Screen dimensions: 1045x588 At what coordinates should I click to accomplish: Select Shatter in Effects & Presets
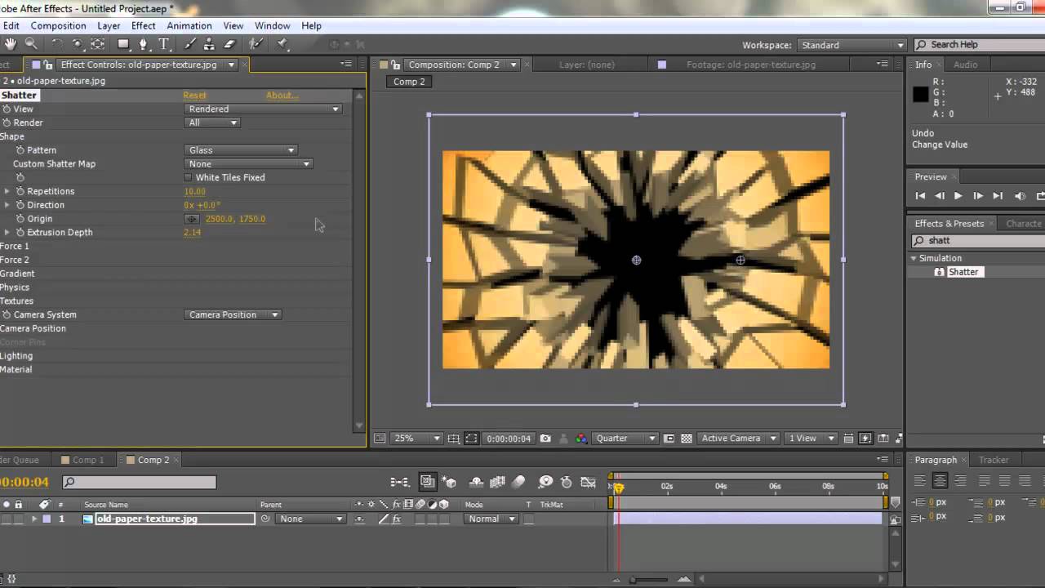pos(963,272)
